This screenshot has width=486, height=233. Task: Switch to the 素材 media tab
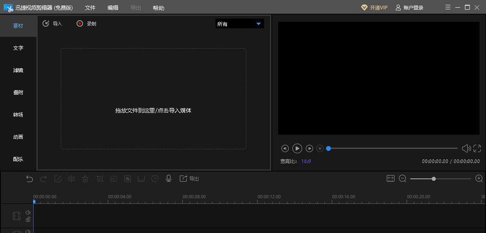point(18,26)
